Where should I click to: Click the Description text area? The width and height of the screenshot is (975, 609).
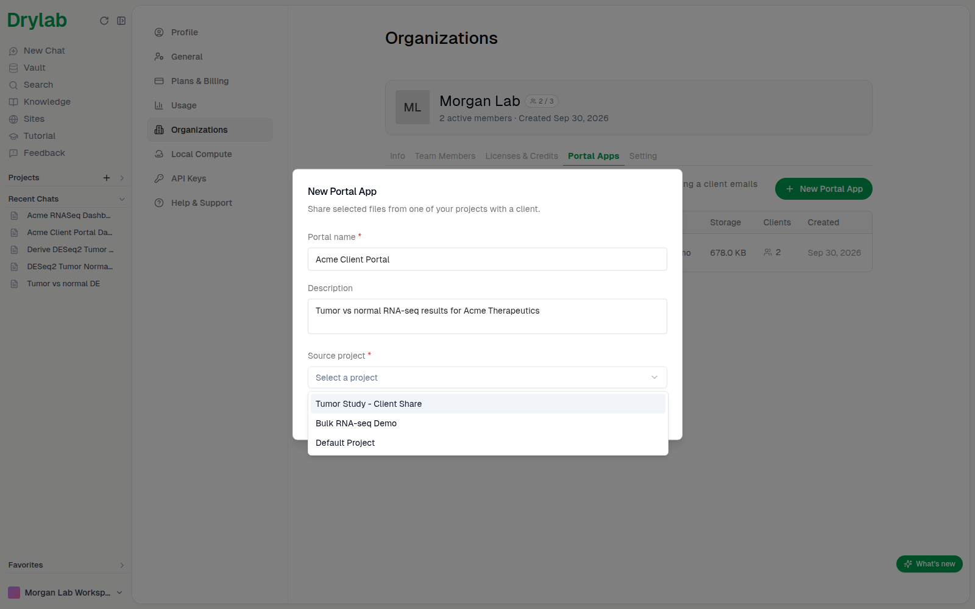tap(487, 316)
